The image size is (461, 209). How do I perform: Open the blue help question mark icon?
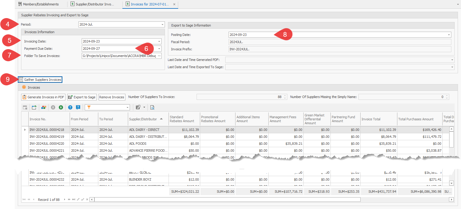pos(70,107)
